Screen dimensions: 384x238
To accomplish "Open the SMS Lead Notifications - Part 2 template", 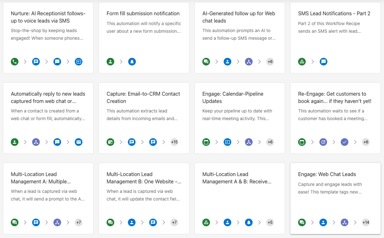I will pos(334,14).
